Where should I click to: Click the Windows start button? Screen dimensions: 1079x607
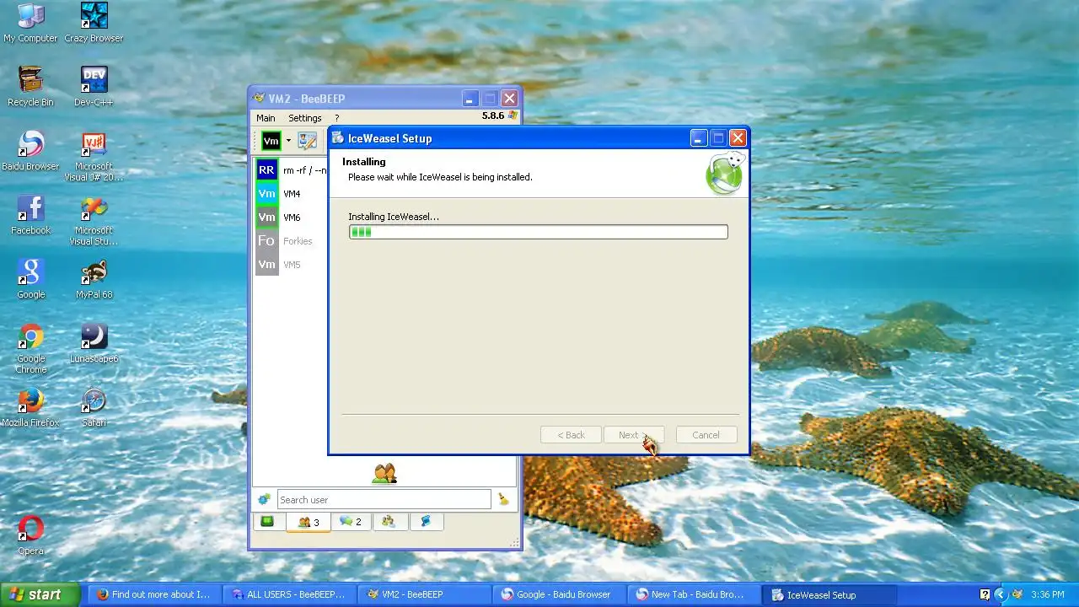pos(40,594)
